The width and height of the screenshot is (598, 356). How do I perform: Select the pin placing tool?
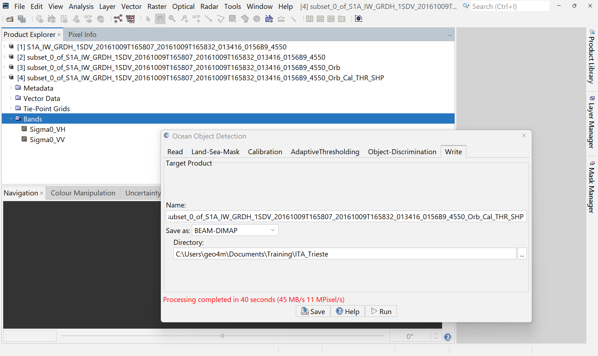pyautogui.click(x=184, y=19)
